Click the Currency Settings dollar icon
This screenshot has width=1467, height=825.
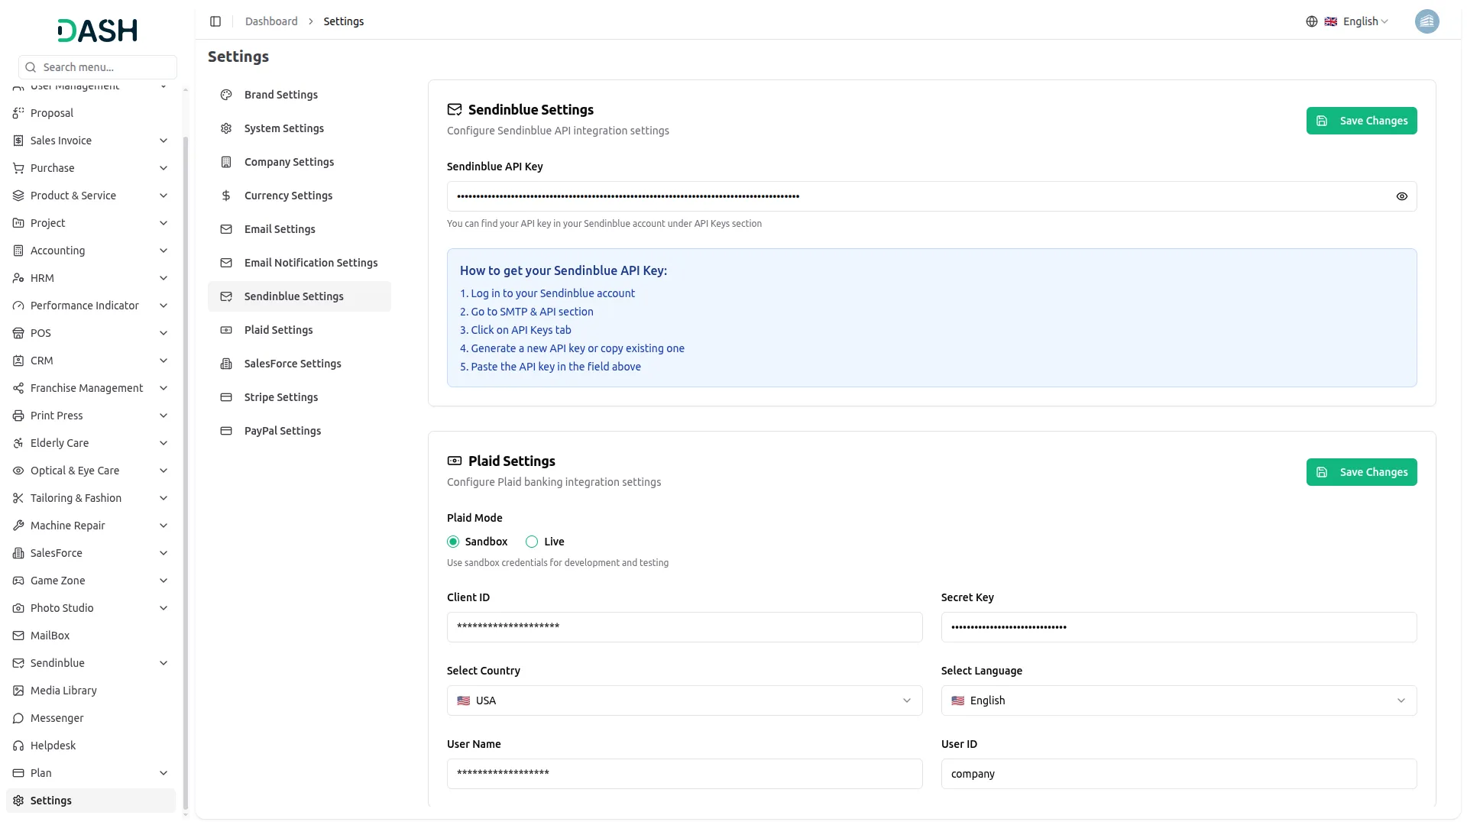226,196
